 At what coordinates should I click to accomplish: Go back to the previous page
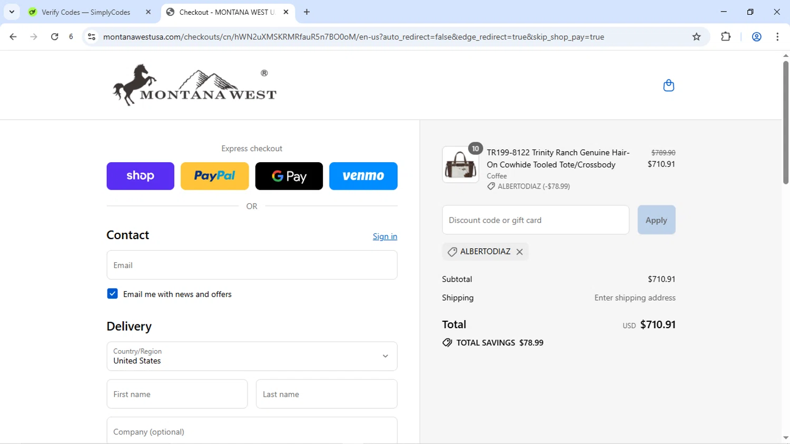(x=13, y=37)
